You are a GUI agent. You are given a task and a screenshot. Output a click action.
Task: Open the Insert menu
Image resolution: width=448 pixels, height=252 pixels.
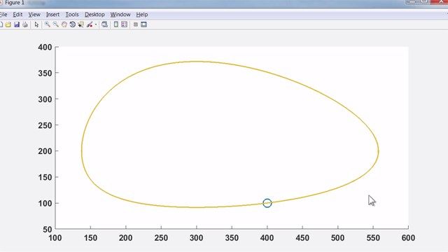[53, 14]
